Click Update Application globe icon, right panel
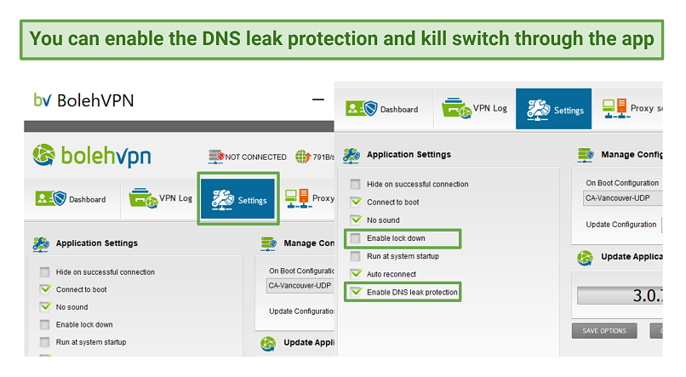The width and height of the screenshot is (686, 377). (585, 258)
